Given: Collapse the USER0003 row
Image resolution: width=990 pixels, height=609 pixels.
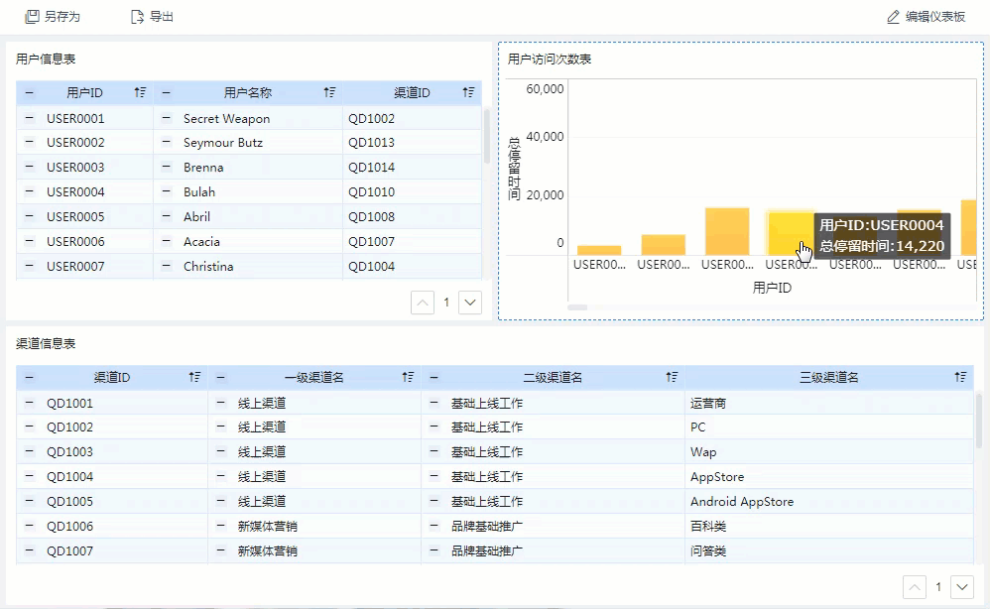Looking at the screenshot, I should tap(29, 167).
